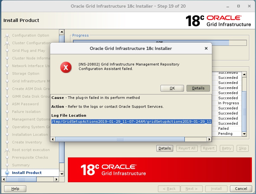Close the error dialog with the X

[206, 48]
